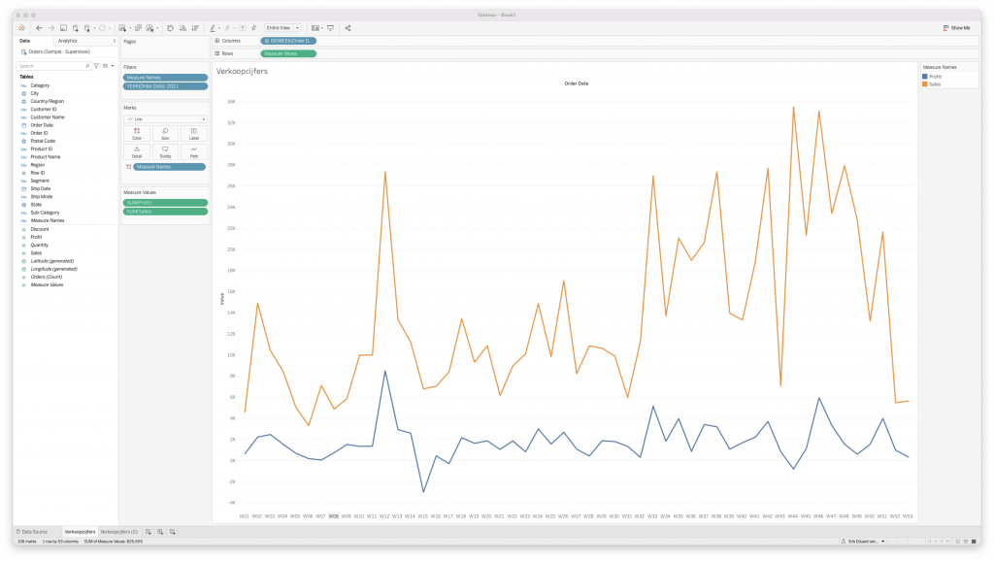Open the Entire View fit dropdown
994x561 pixels.
(x=283, y=28)
